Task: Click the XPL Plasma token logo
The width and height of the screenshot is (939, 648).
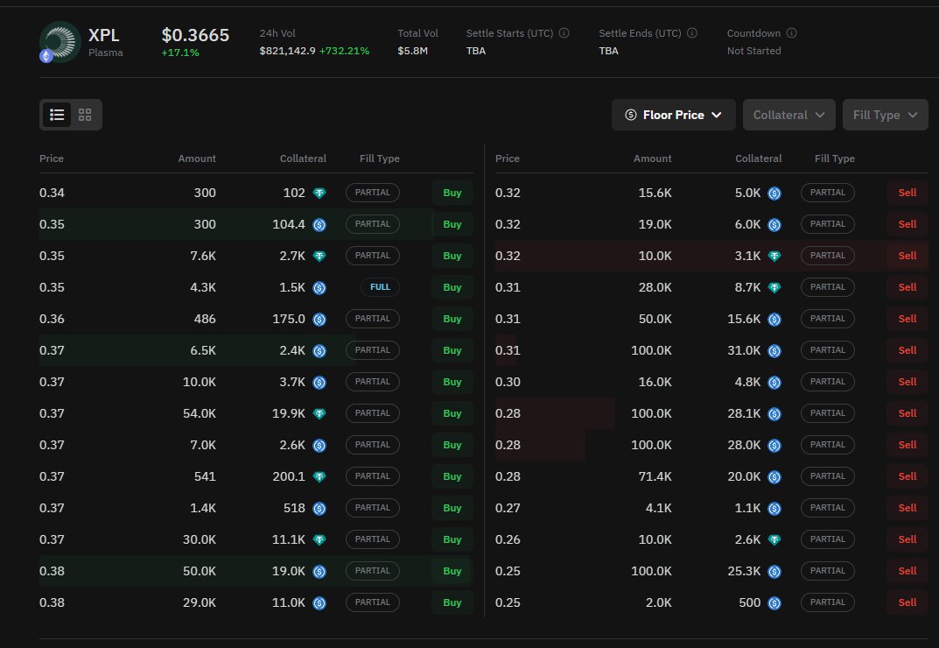Action: [x=60, y=42]
